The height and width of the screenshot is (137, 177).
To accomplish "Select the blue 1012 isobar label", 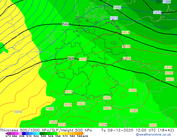I will (114, 18).
